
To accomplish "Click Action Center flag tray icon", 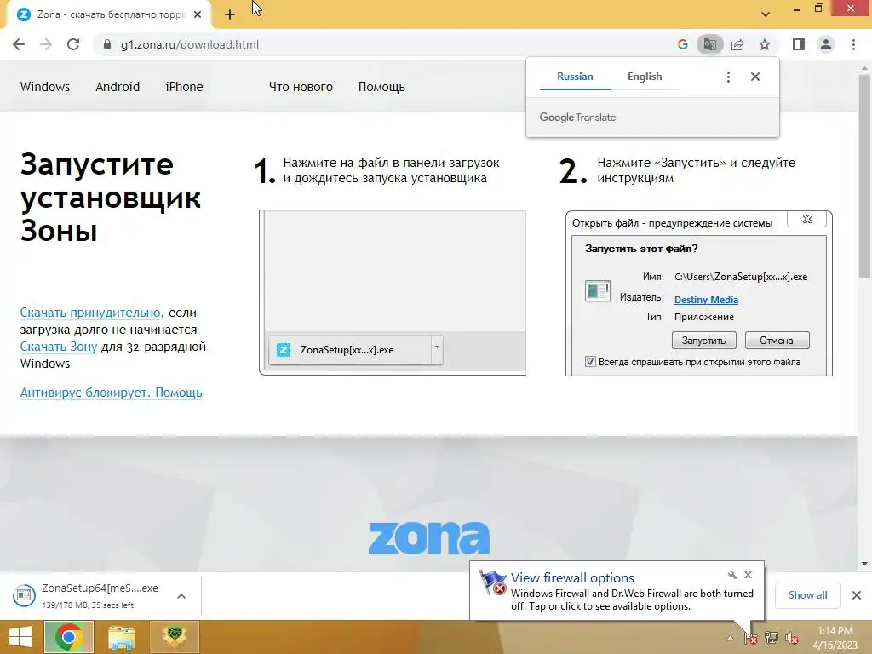I will [x=750, y=638].
